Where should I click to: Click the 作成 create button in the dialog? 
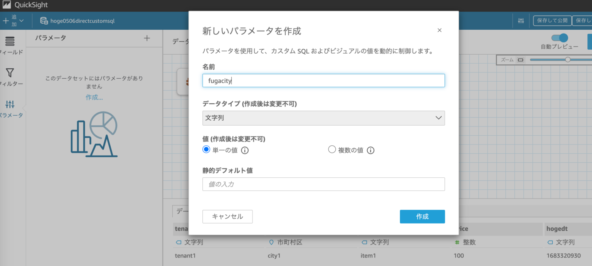[x=422, y=216]
